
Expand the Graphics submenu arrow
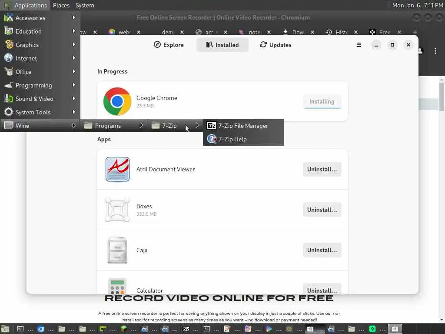pos(74,45)
